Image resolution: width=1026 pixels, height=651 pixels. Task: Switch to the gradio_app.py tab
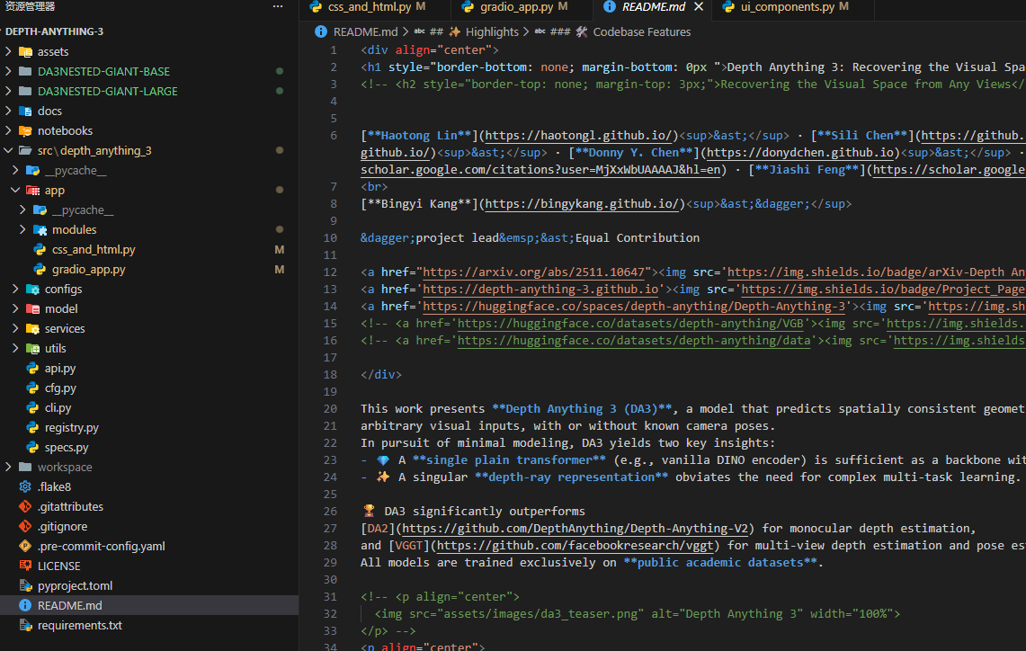click(x=515, y=6)
